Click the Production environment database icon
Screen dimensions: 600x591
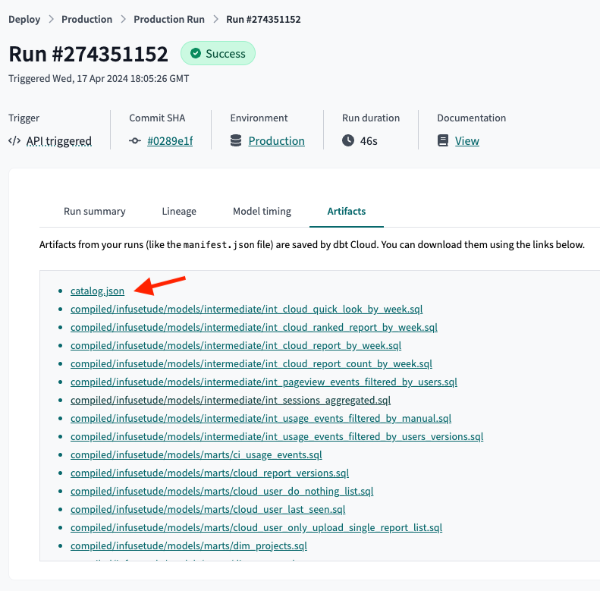point(236,141)
